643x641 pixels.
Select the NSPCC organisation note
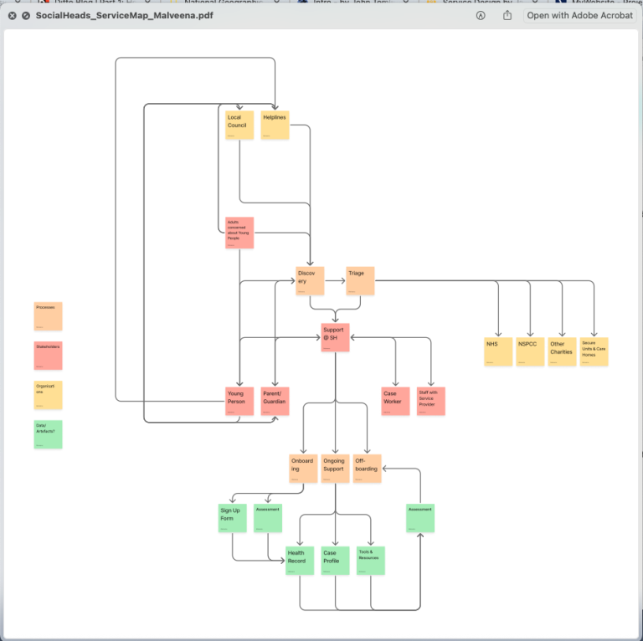coord(530,351)
